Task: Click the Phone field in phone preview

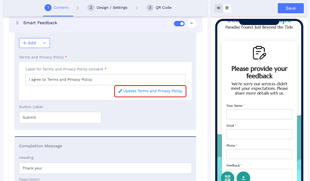Action: tap(259, 154)
